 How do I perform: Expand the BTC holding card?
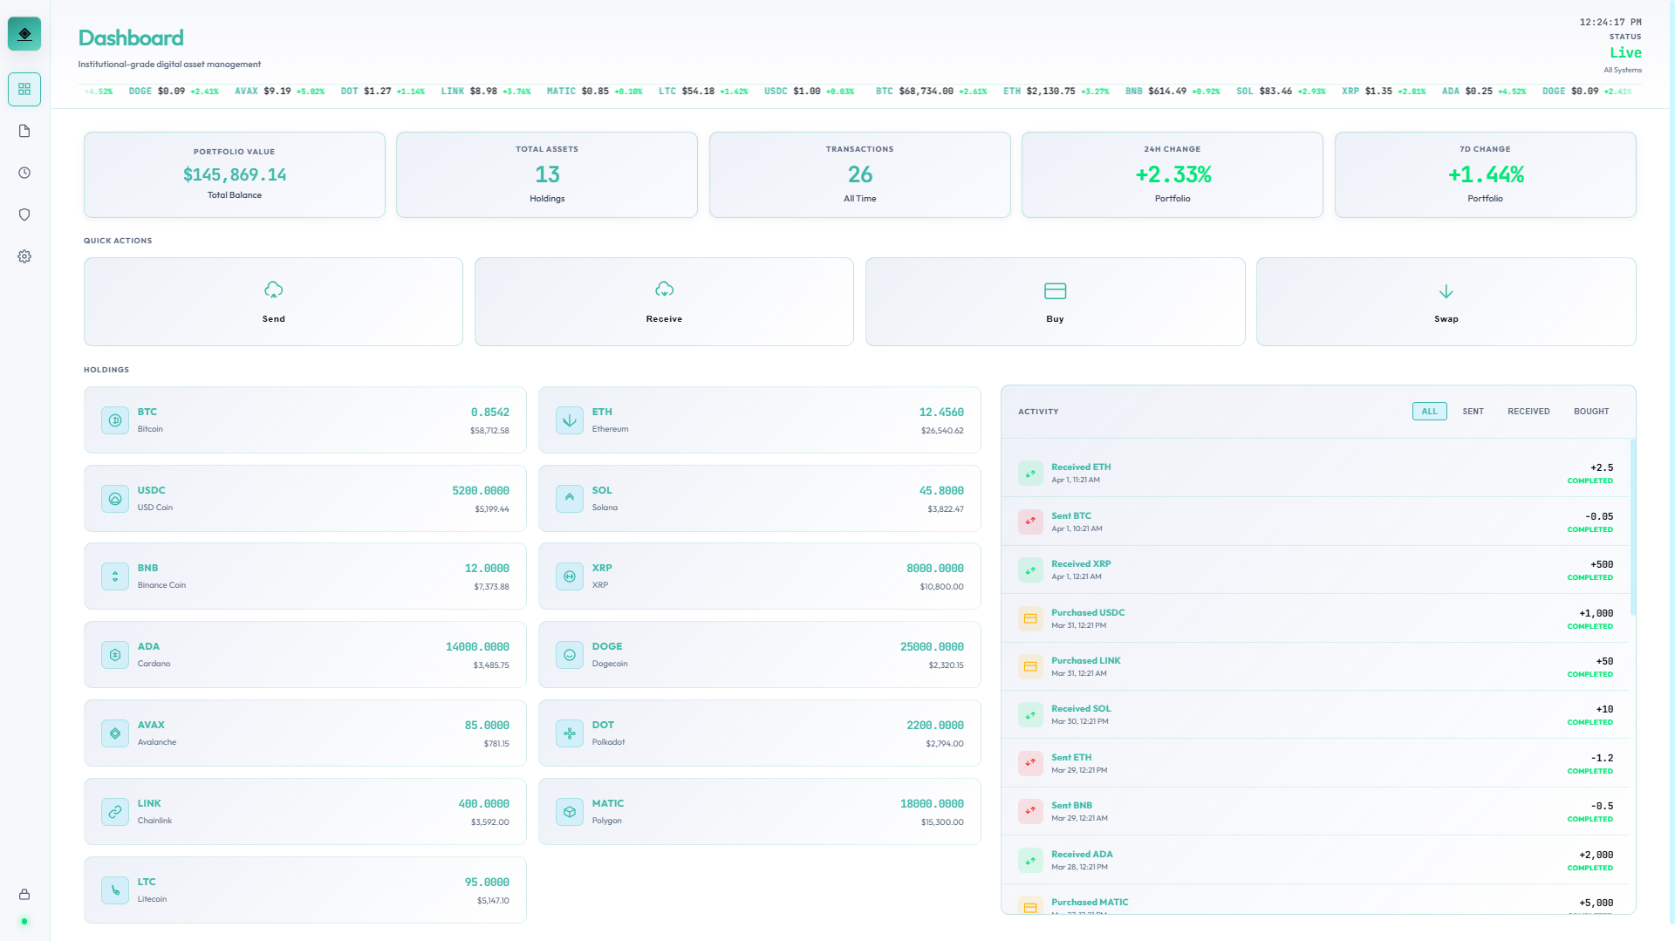(x=304, y=419)
